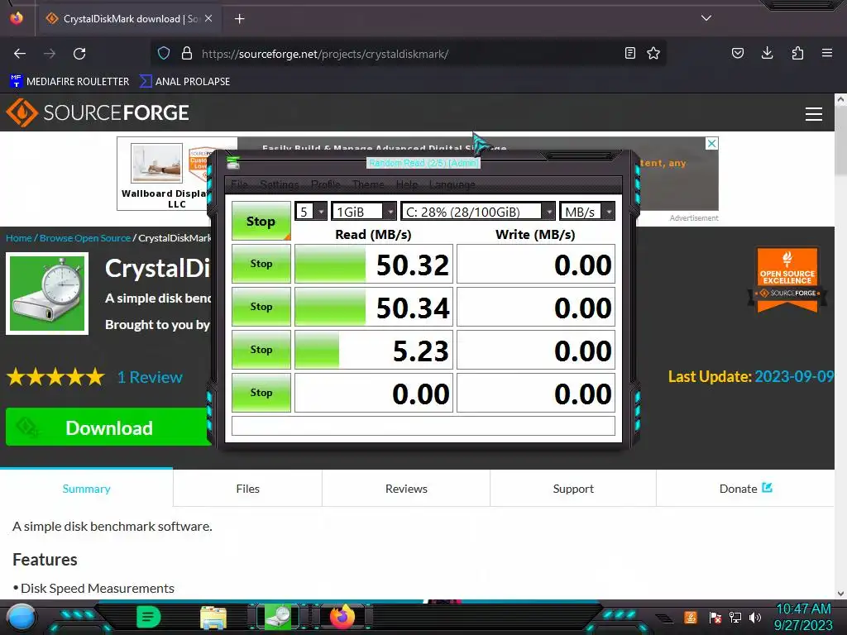Open File Explorer from the taskbar

coord(213,618)
